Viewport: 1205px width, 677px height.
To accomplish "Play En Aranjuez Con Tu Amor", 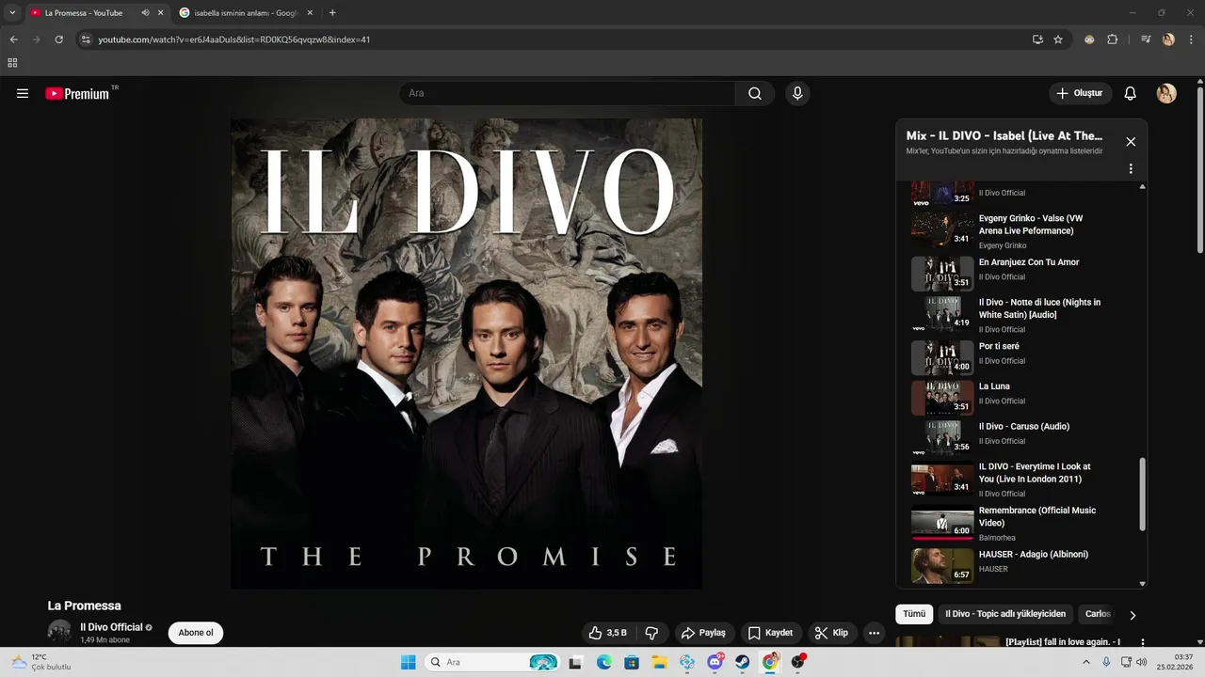I will [1020, 272].
